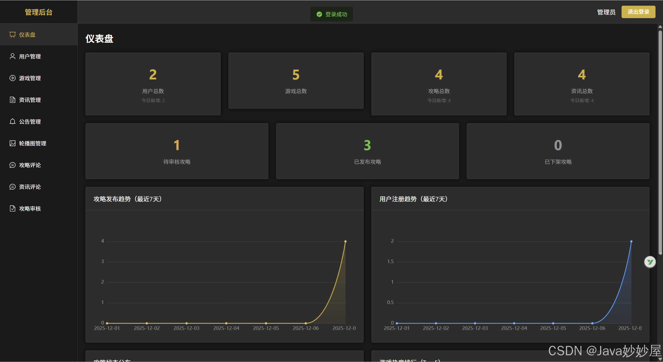Image resolution: width=663 pixels, height=362 pixels.
Task: Open the 攻略评论 menu item
Action: point(30,165)
